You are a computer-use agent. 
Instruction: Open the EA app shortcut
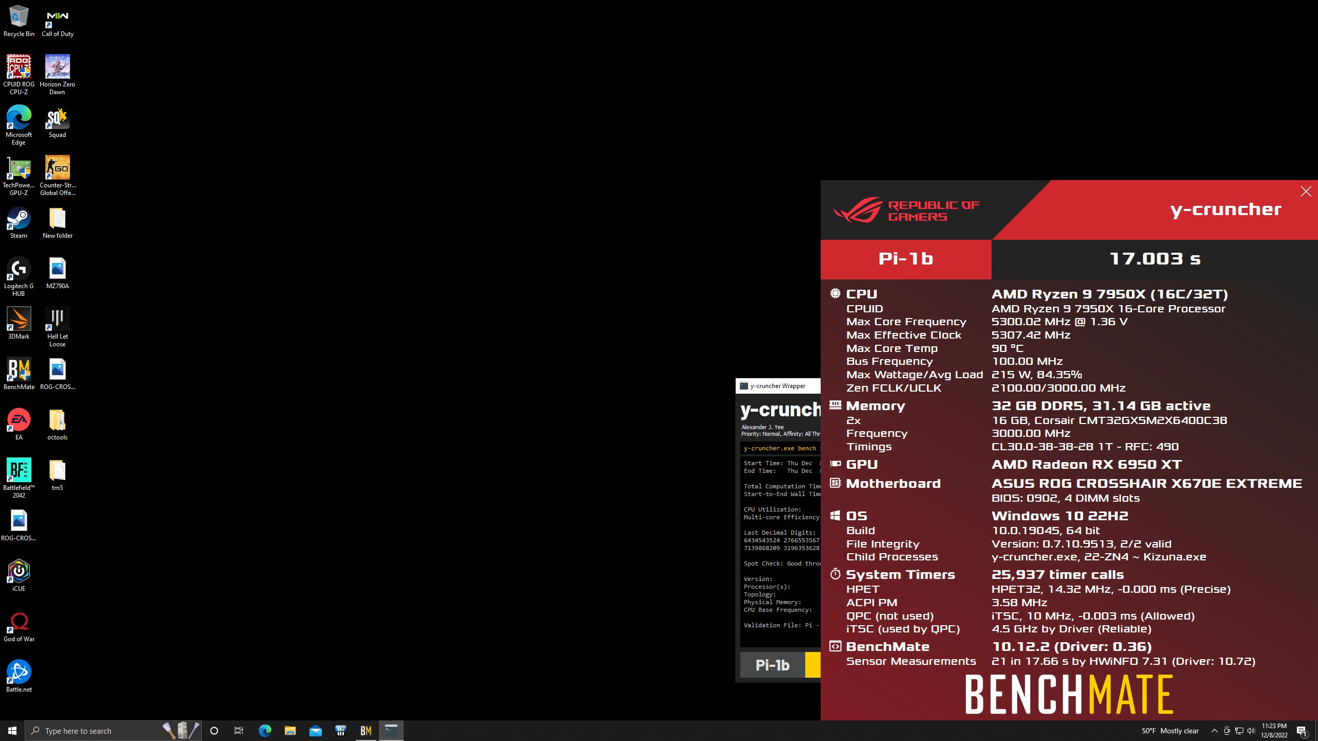coord(19,425)
